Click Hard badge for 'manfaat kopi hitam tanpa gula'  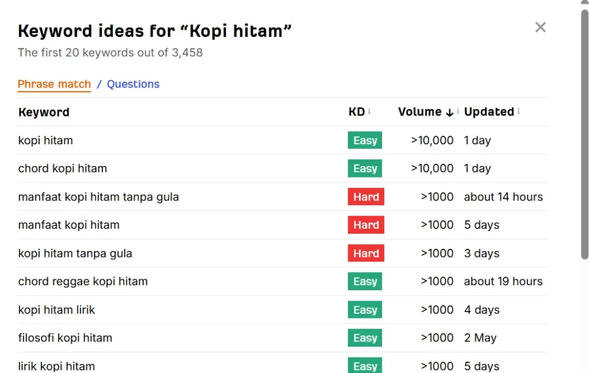tap(366, 197)
